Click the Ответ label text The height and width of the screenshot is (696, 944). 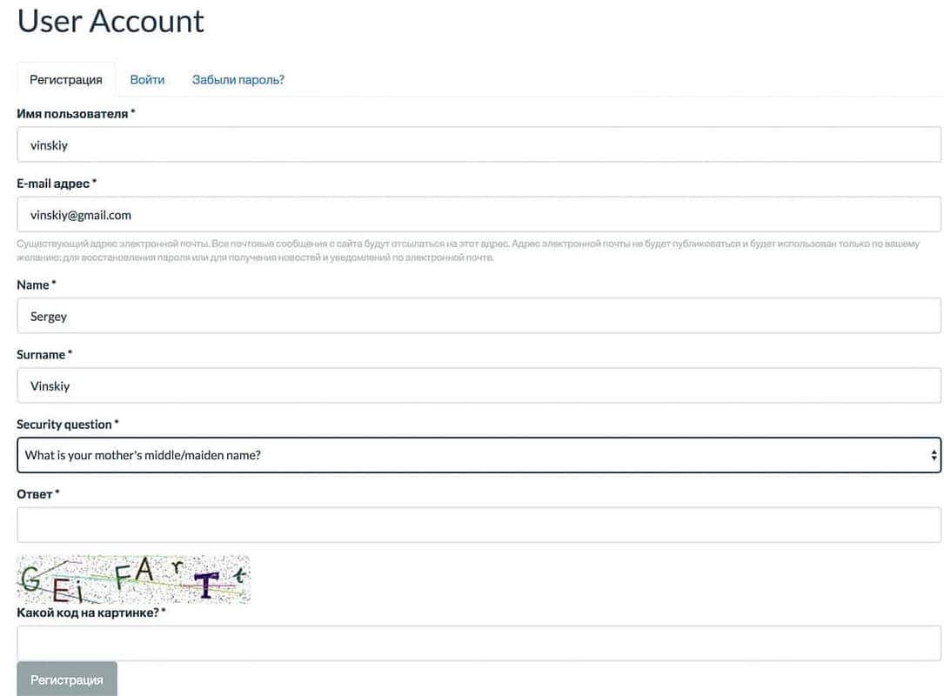(x=35, y=494)
